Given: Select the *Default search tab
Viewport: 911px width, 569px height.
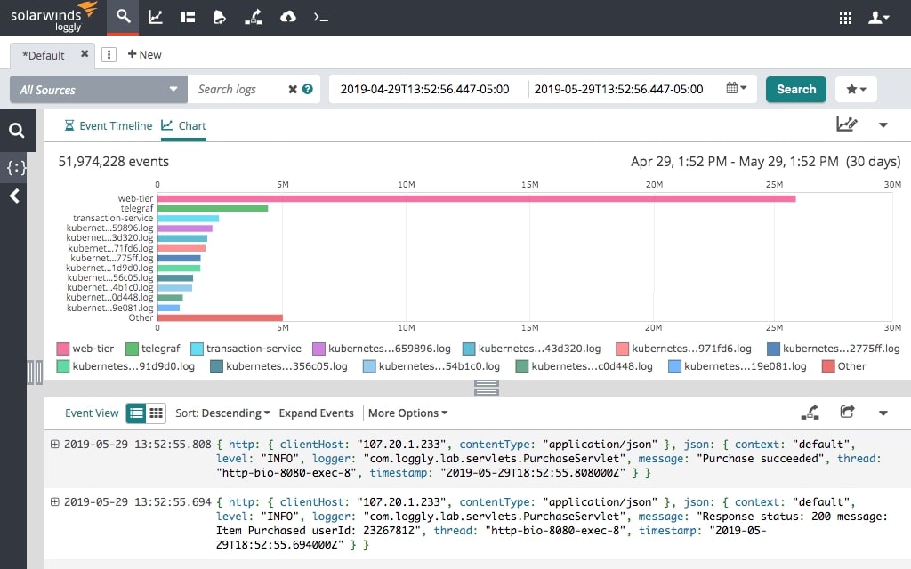Looking at the screenshot, I should tap(44, 54).
